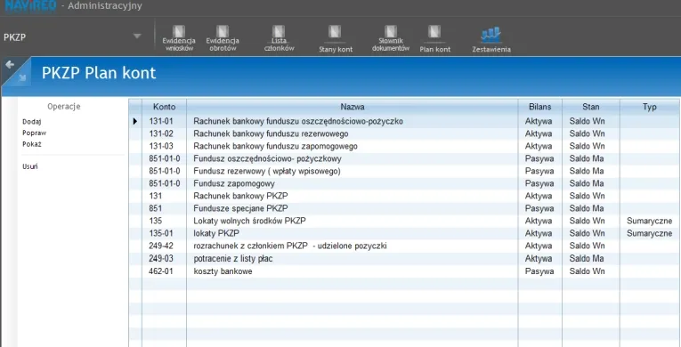This screenshot has height=347, width=681.
Task: Click Dodaj operation link
Action: click(x=32, y=122)
